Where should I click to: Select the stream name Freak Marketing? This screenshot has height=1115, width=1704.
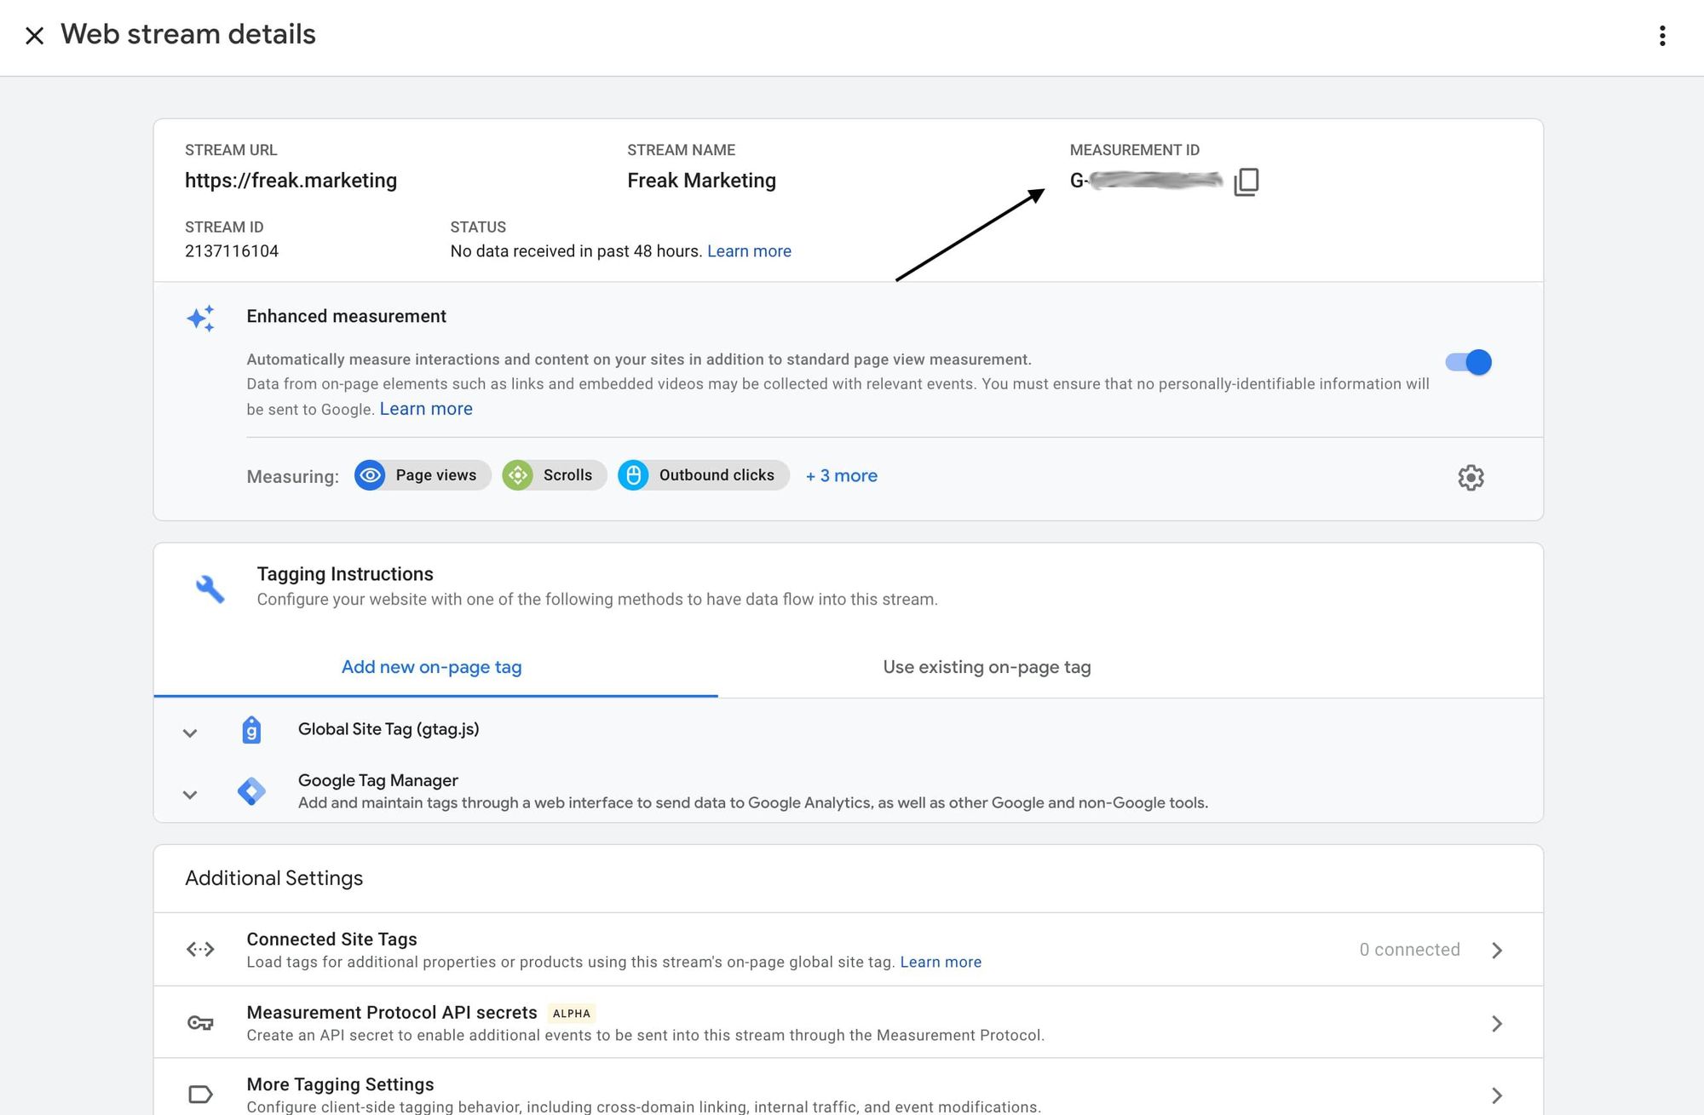[701, 181]
